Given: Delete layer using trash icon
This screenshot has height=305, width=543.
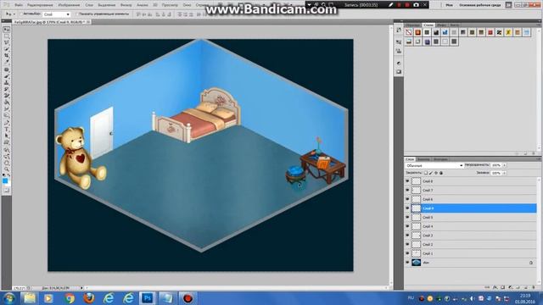Looking at the screenshot, I should point(534,287).
